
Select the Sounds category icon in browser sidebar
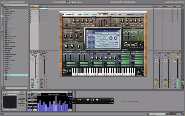[2, 10]
